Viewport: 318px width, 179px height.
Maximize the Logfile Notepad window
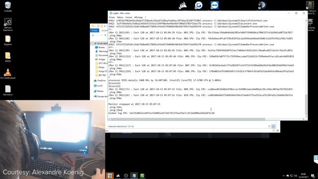tap(296, 13)
